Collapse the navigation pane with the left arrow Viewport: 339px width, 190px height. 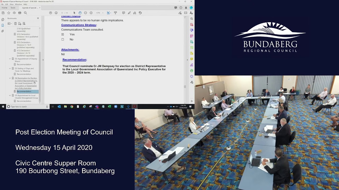coord(43,60)
